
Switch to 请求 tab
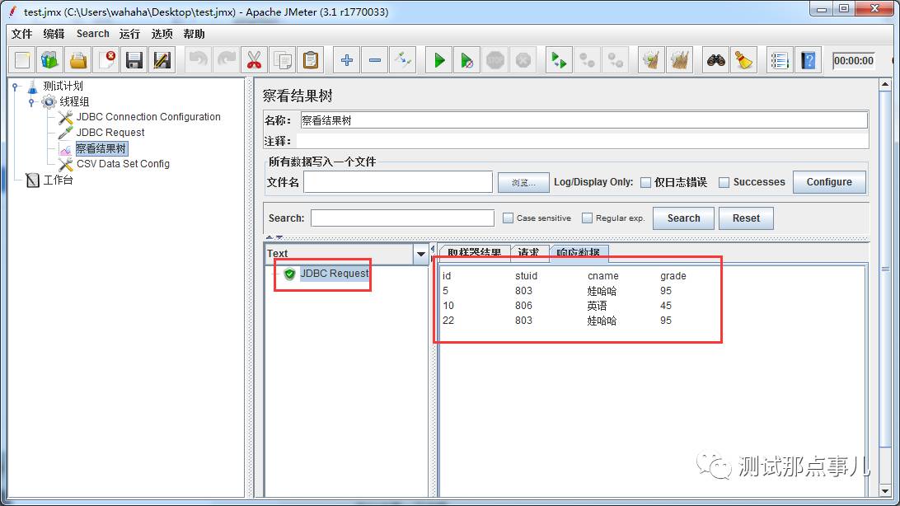[528, 252]
